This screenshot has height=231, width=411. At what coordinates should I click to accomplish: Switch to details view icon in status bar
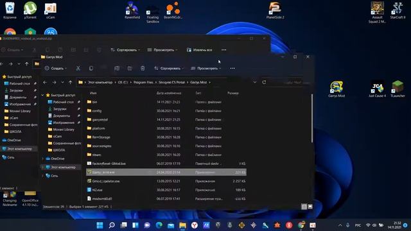(304, 207)
